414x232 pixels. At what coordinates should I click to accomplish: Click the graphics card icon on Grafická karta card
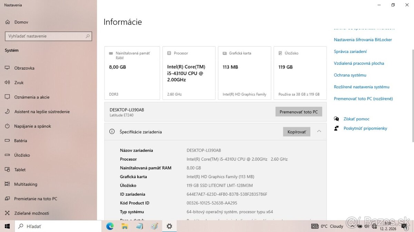[x=226, y=53]
